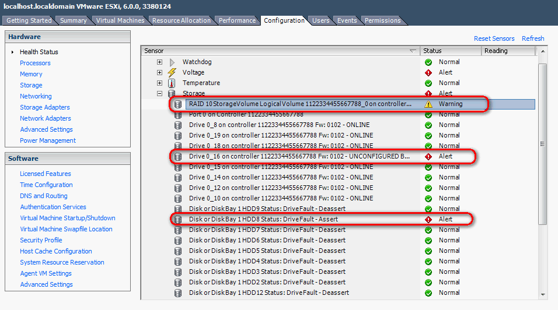Click disk icon beside HDD7 row
The image size is (558, 310).
[178, 230]
